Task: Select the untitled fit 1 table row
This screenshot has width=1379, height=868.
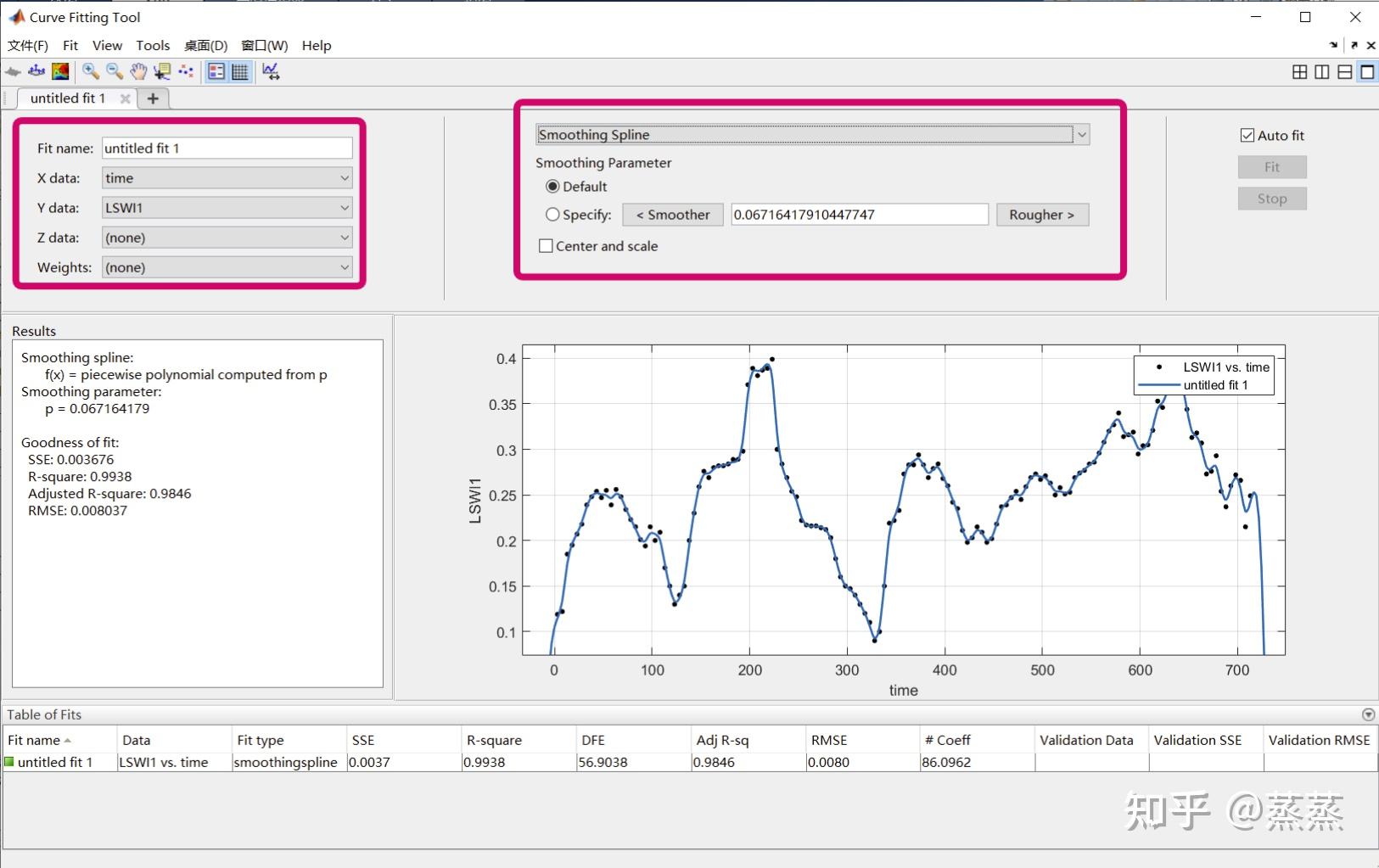Action: tap(690, 762)
